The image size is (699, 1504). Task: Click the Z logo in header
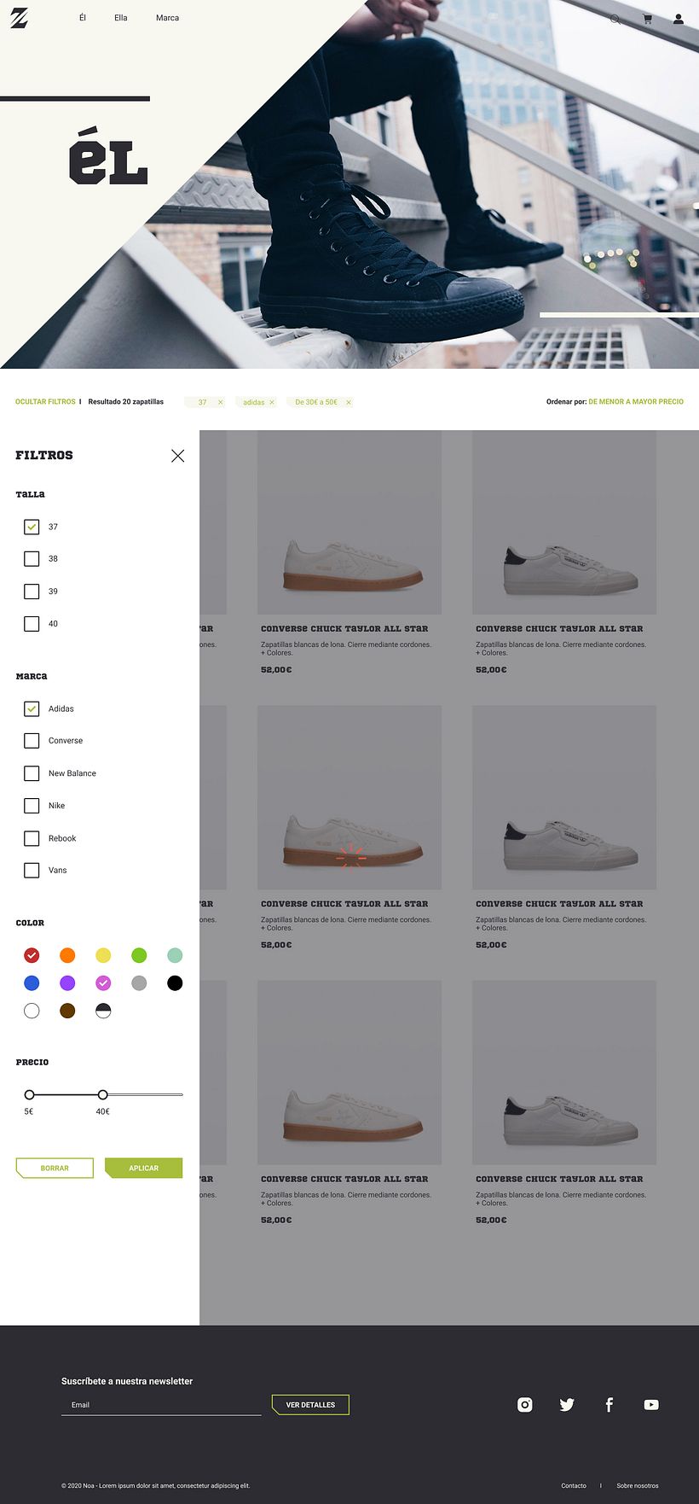click(19, 18)
